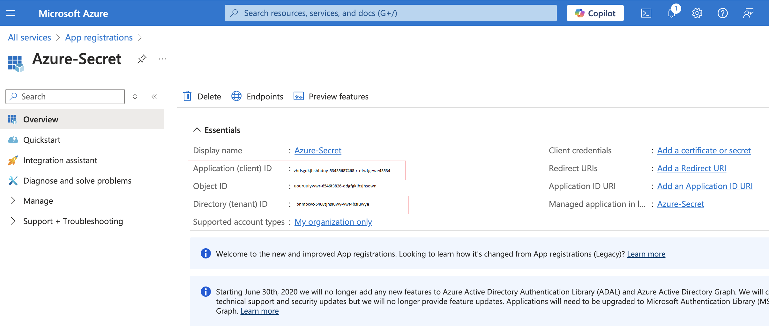Expand the Manage menu group

(x=13, y=201)
